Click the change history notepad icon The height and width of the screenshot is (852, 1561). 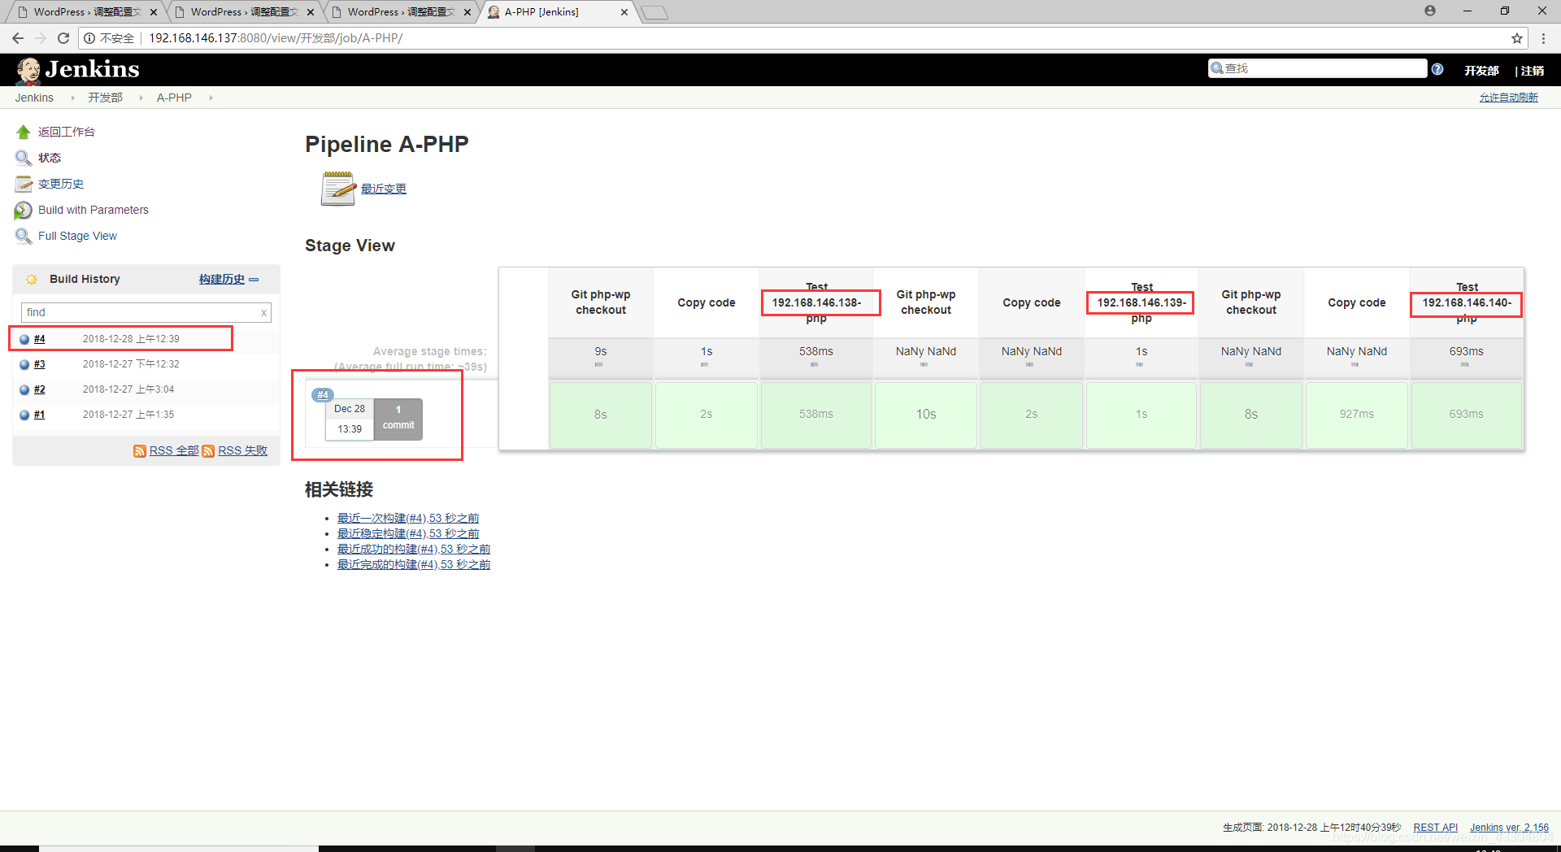click(23, 184)
